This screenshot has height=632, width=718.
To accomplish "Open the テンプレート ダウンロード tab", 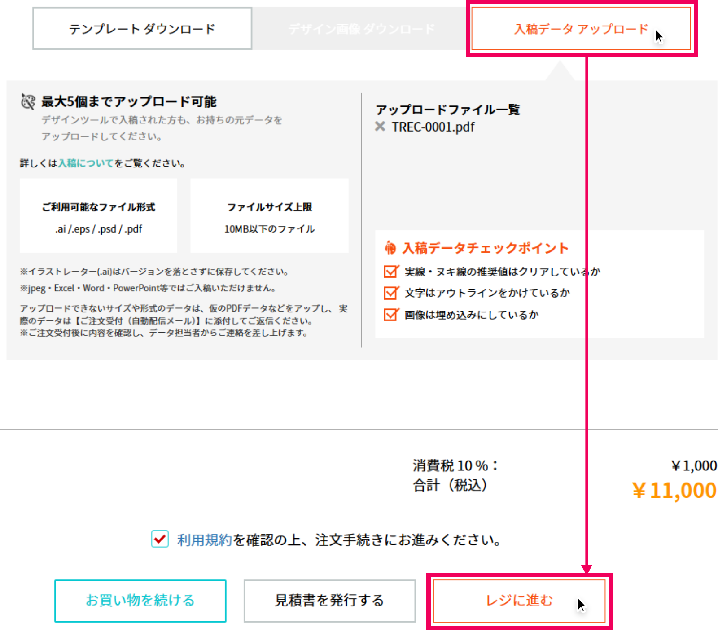I will (x=142, y=29).
